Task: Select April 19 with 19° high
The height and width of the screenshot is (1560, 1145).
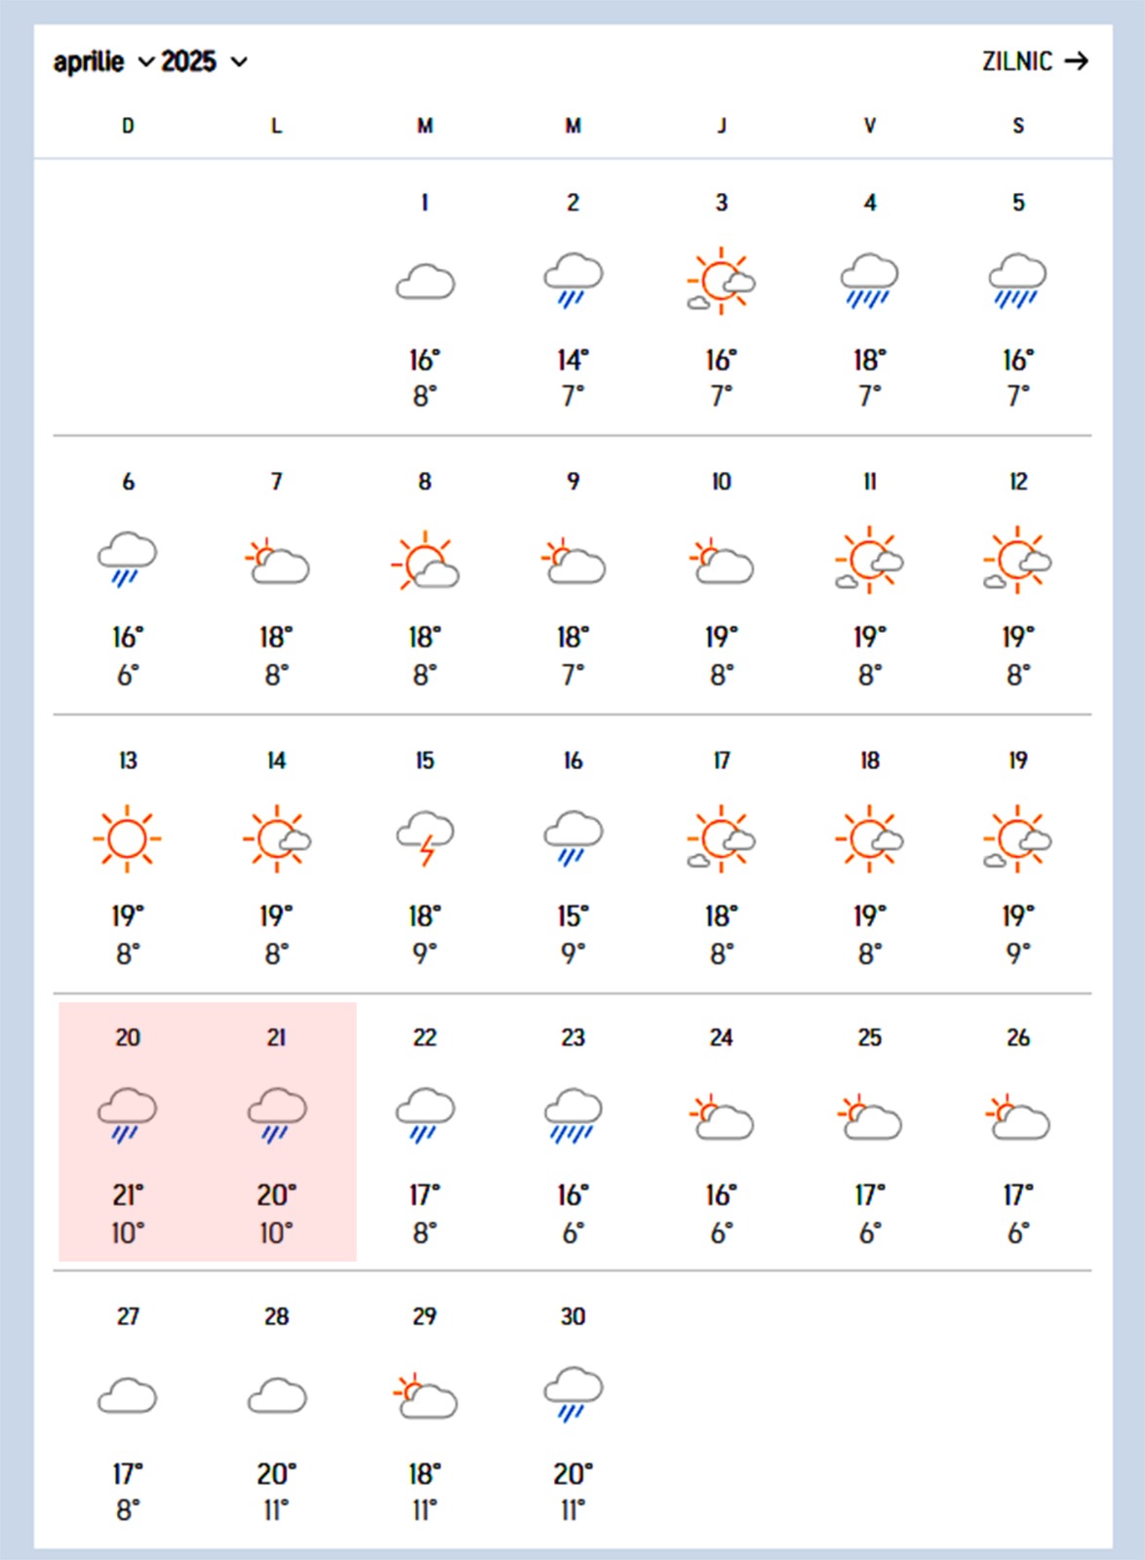Action: (x=1017, y=760)
